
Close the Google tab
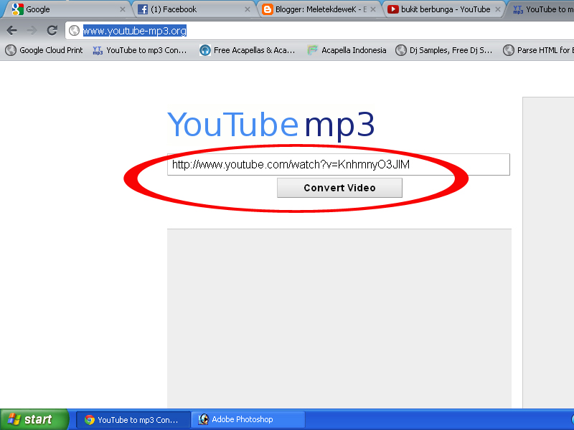[x=123, y=9]
